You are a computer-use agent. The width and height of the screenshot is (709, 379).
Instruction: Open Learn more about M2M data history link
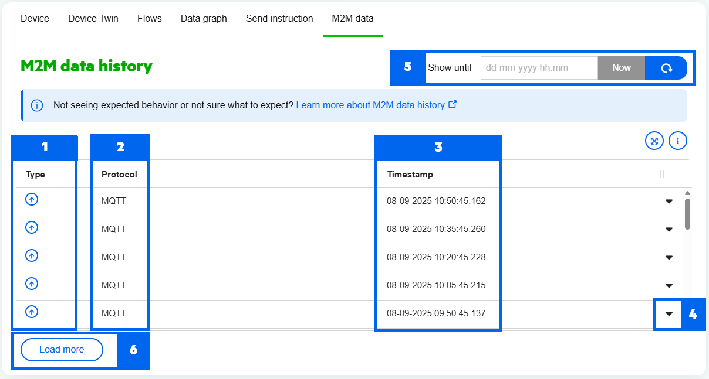(x=370, y=105)
